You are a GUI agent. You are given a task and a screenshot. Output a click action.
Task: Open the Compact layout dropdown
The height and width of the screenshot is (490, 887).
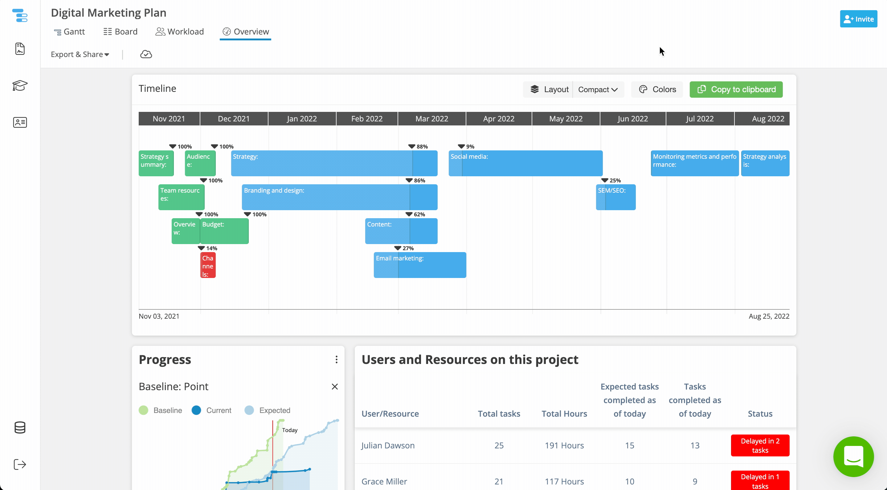click(598, 90)
